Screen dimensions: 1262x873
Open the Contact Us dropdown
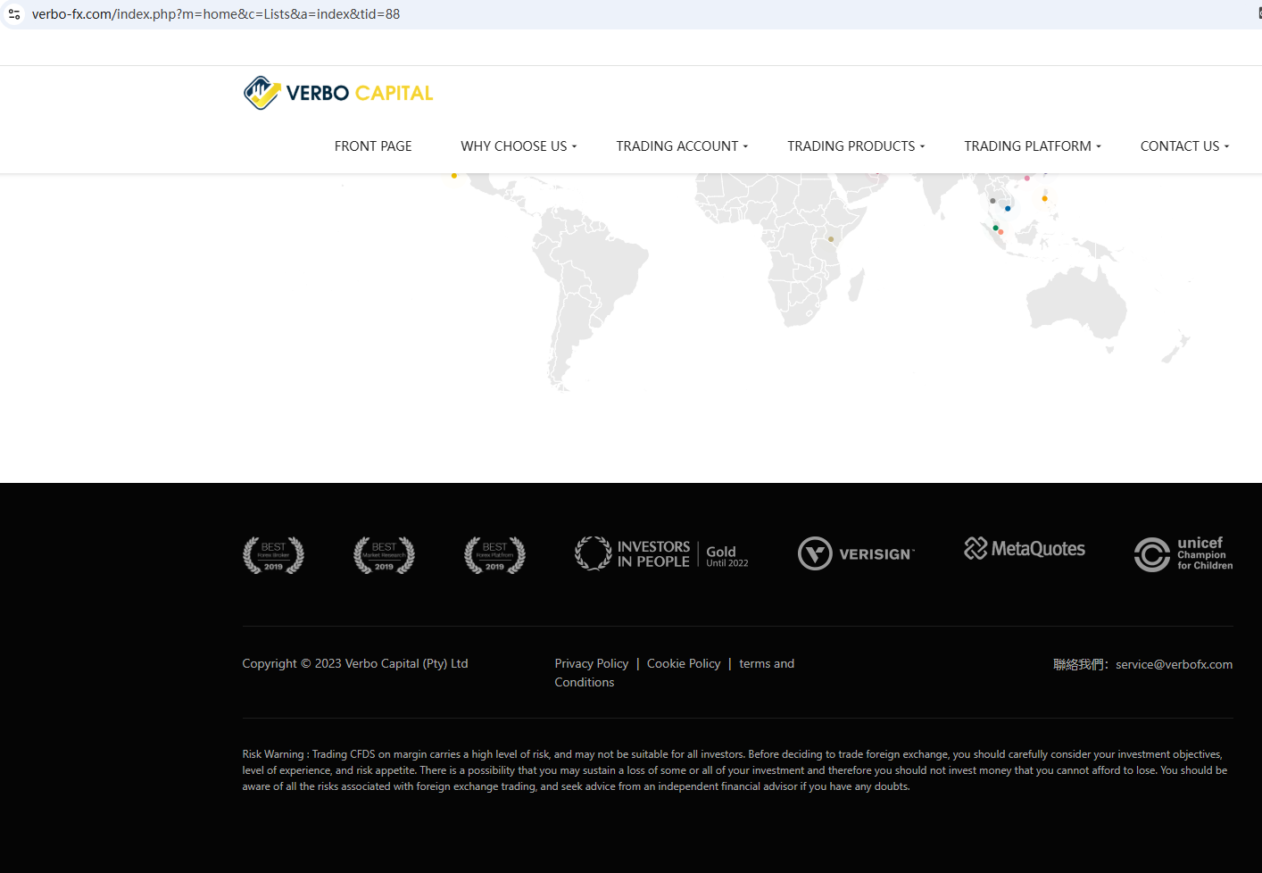tap(1184, 146)
